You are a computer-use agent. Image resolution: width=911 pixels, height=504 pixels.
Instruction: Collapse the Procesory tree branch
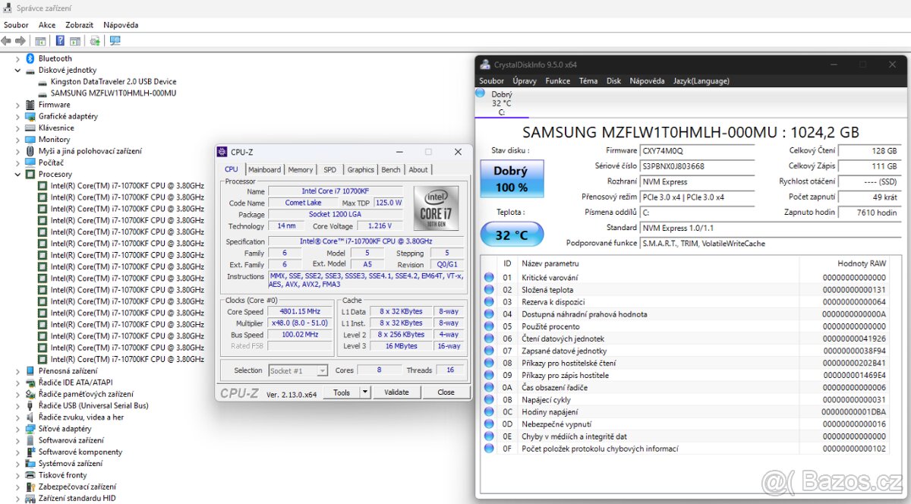[x=17, y=174]
